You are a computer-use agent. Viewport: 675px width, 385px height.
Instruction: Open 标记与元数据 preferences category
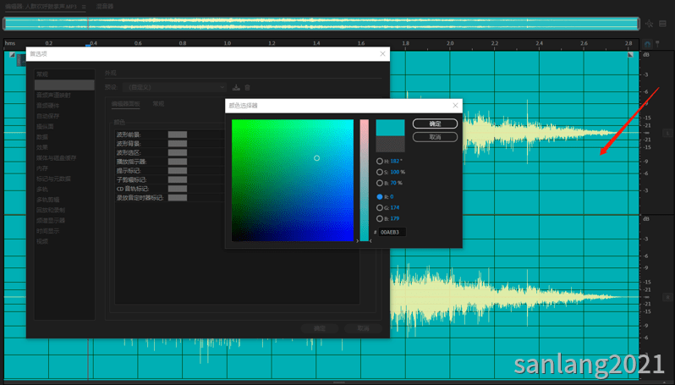click(x=53, y=179)
